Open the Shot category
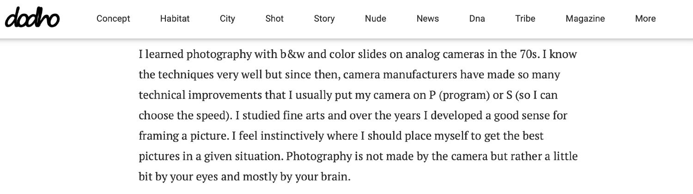The height and width of the screenshot is (194, 693). tap(274, 19)
